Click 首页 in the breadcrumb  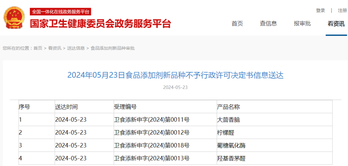(x=38, y=48)
